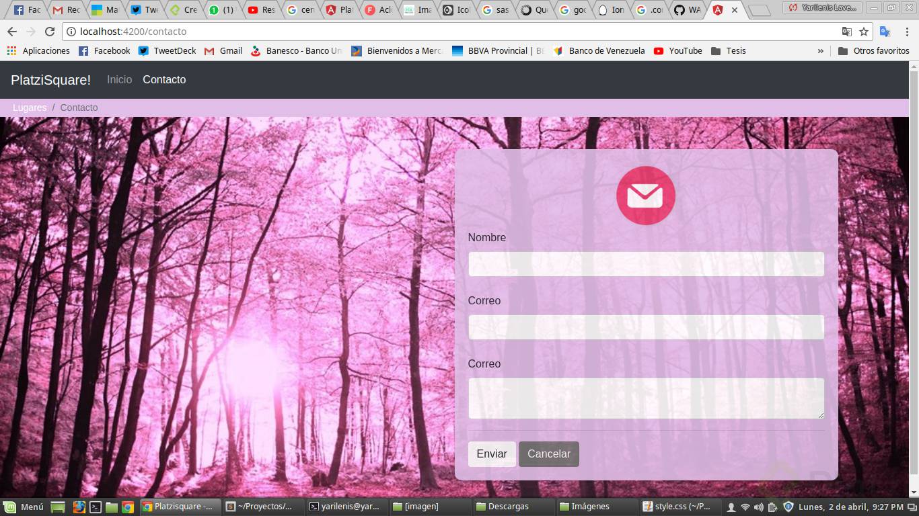Screen dimensions: 919x516
Task: Open the Tesis bookmarks folder
Action: [x=729, y=50]
